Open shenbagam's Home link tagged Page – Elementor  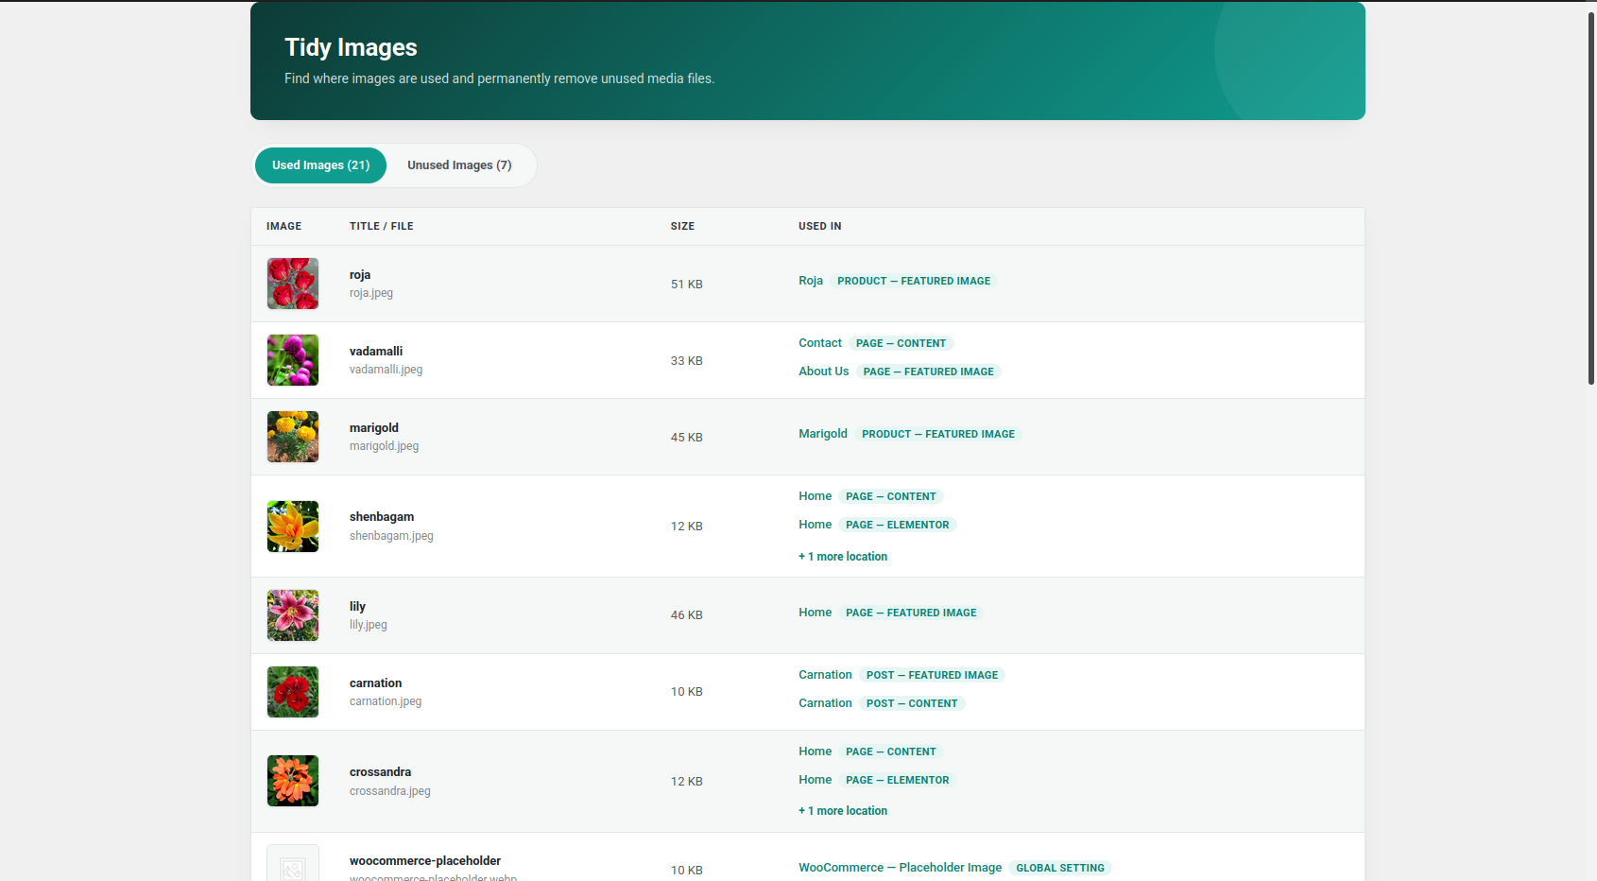pyautogui.click(x=816, y=525)
